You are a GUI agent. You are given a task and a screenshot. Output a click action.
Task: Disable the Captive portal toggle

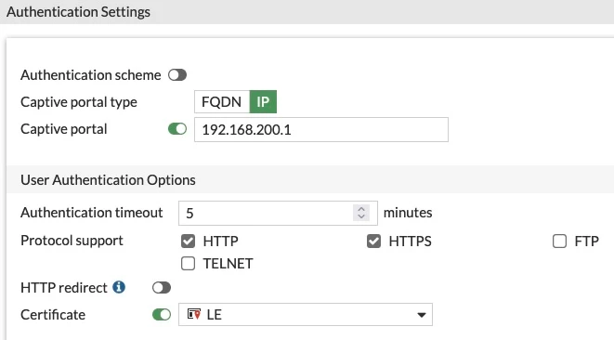pyautogui.click(x=177, y=129)
